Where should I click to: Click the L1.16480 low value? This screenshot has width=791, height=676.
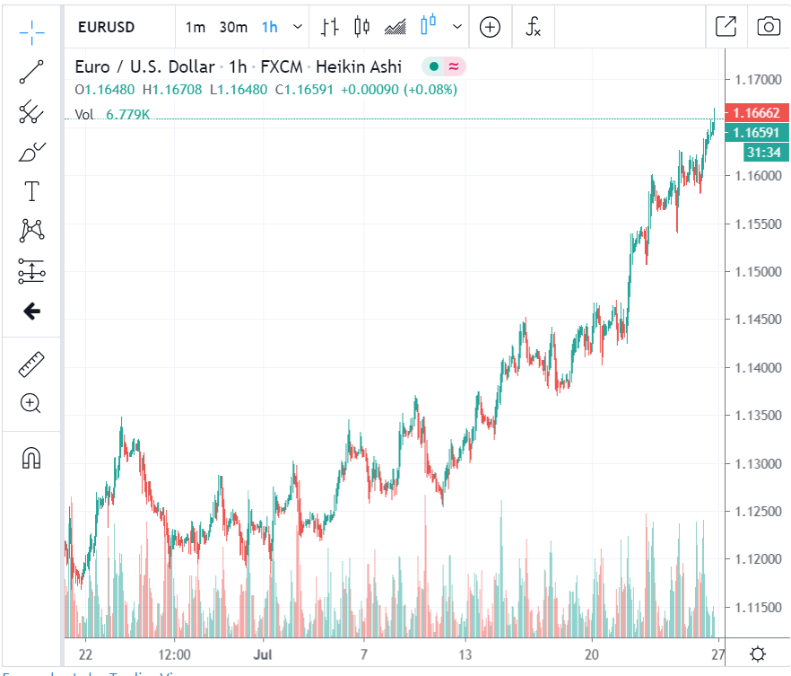[x=239, y=90]
